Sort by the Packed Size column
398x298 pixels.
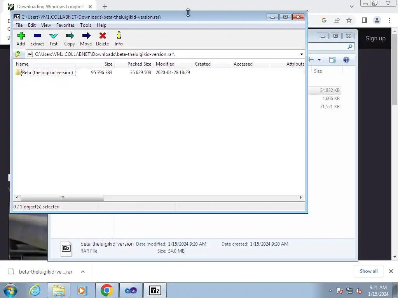[x=134, y=64]
